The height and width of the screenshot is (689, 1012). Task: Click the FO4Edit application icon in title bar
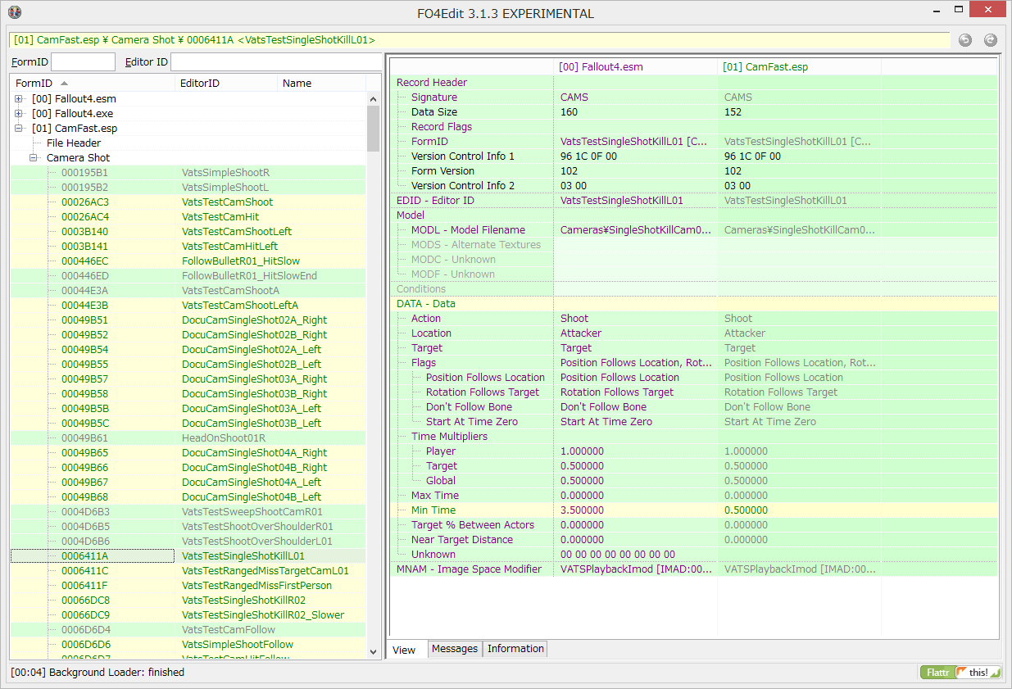point(15,12)
